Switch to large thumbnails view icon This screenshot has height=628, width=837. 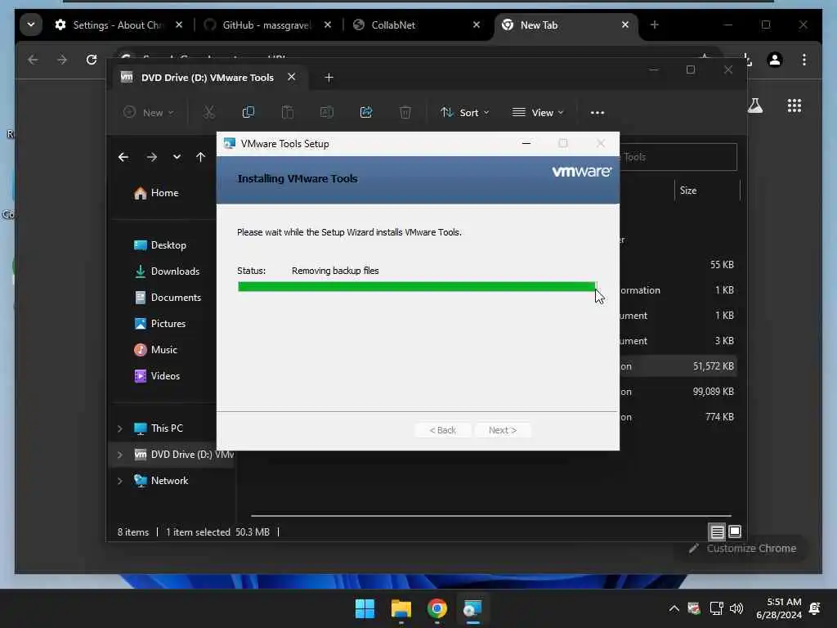coord(735,532)
